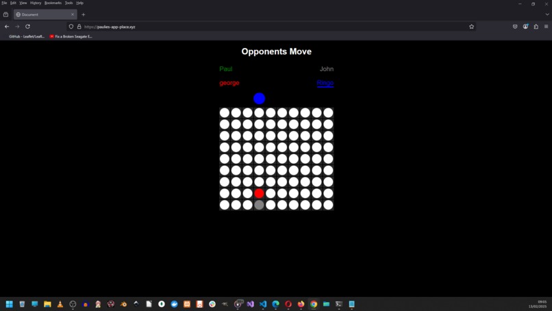Open the Tools menu
The width and height of the screenshot is (552, 311).
tap(68, 3)
